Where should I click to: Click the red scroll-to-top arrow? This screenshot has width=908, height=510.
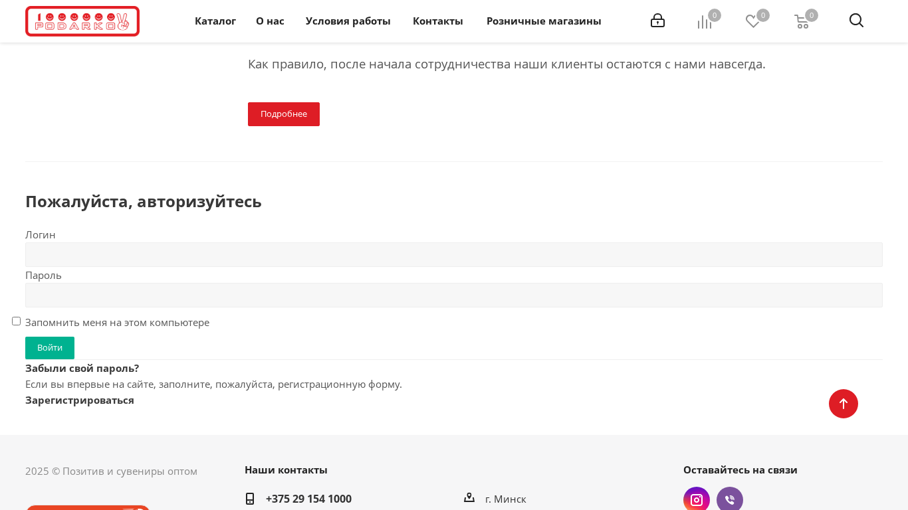point(843,404)
